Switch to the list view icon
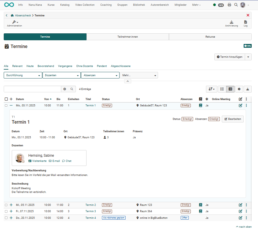 [222, 89]
